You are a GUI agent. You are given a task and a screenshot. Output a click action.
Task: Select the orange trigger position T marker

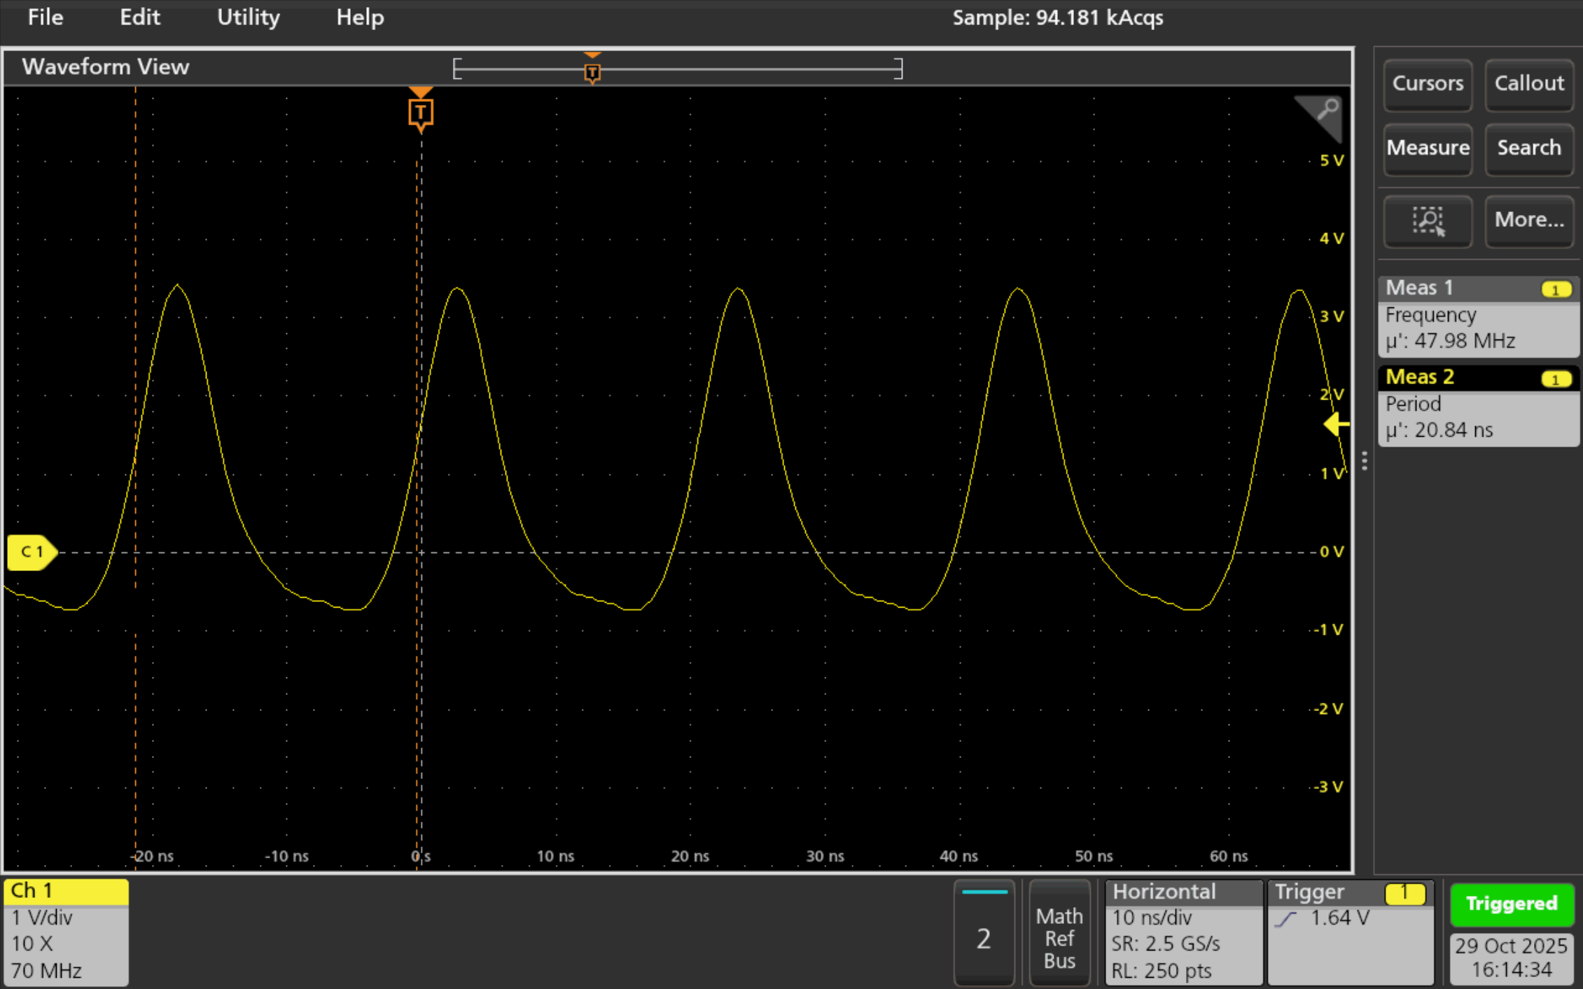click(420, 112)
